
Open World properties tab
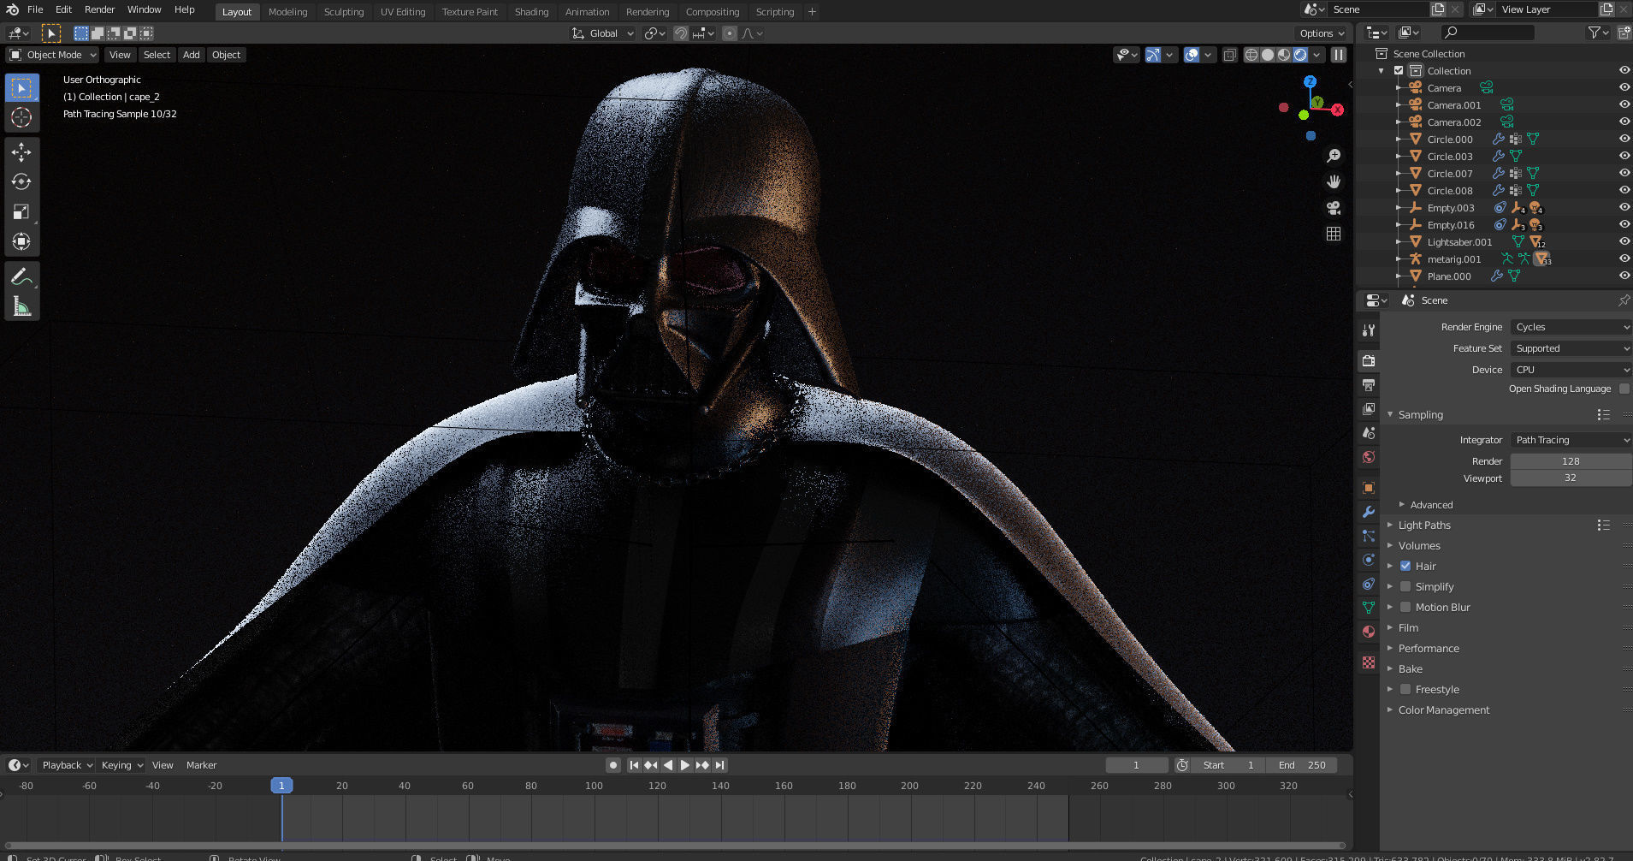[1369, 457]
